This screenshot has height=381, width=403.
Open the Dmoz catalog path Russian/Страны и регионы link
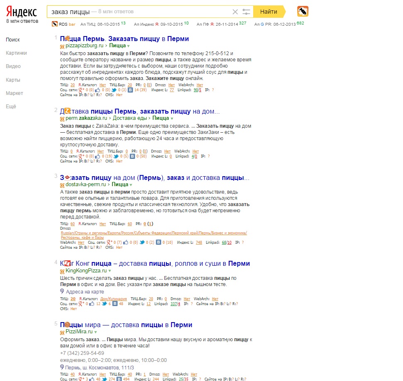pos(154,235)
